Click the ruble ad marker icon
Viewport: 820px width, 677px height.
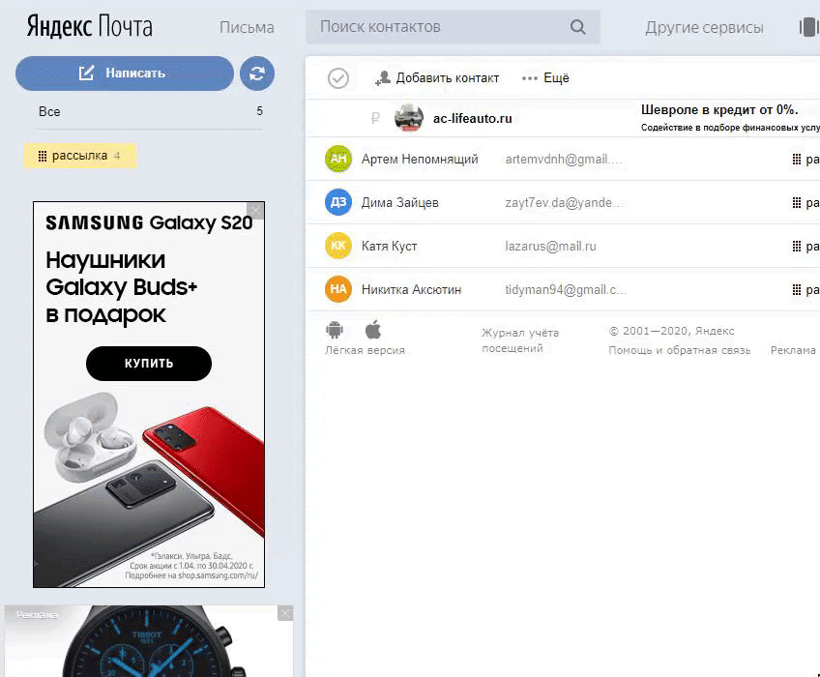click(x=375, y=119)
